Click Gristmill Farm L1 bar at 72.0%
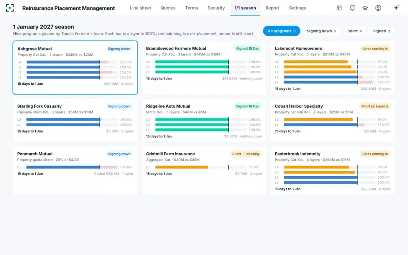 point(201,167)
